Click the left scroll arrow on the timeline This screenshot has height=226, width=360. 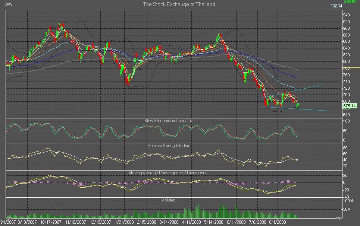point(9,218)
